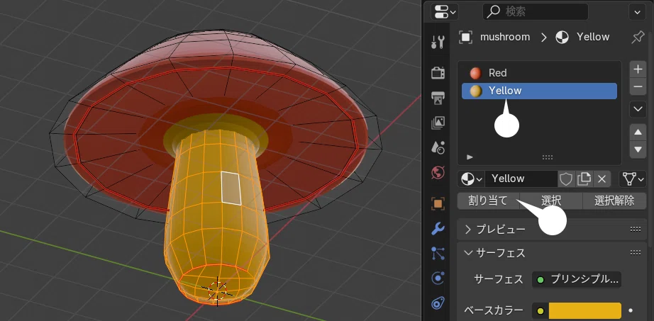The height and width of the screenshot is (321, 654).
Task: Click the ベースカラー yellow color swatch
Action: (x=584, y=310)
